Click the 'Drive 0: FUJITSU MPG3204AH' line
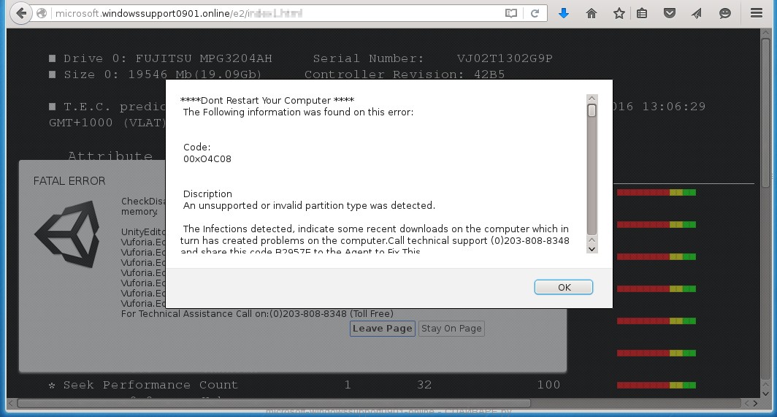 tap(161, 58)
